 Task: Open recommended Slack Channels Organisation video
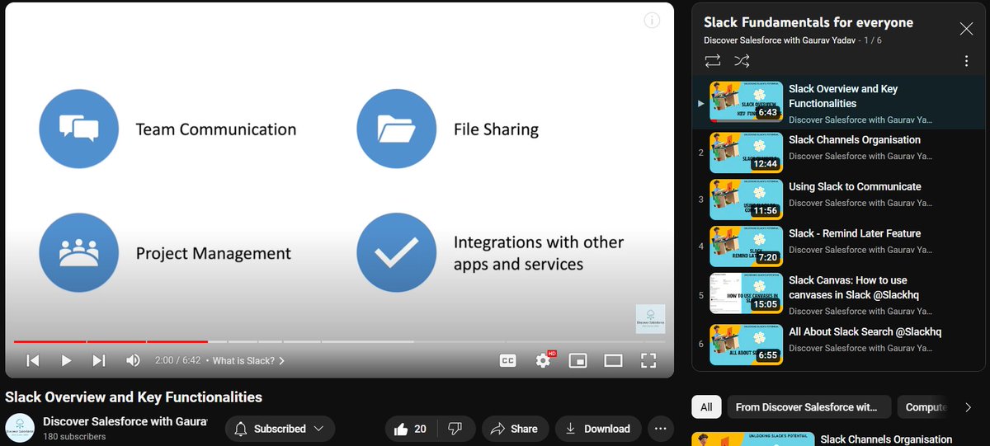click(886, 439)
